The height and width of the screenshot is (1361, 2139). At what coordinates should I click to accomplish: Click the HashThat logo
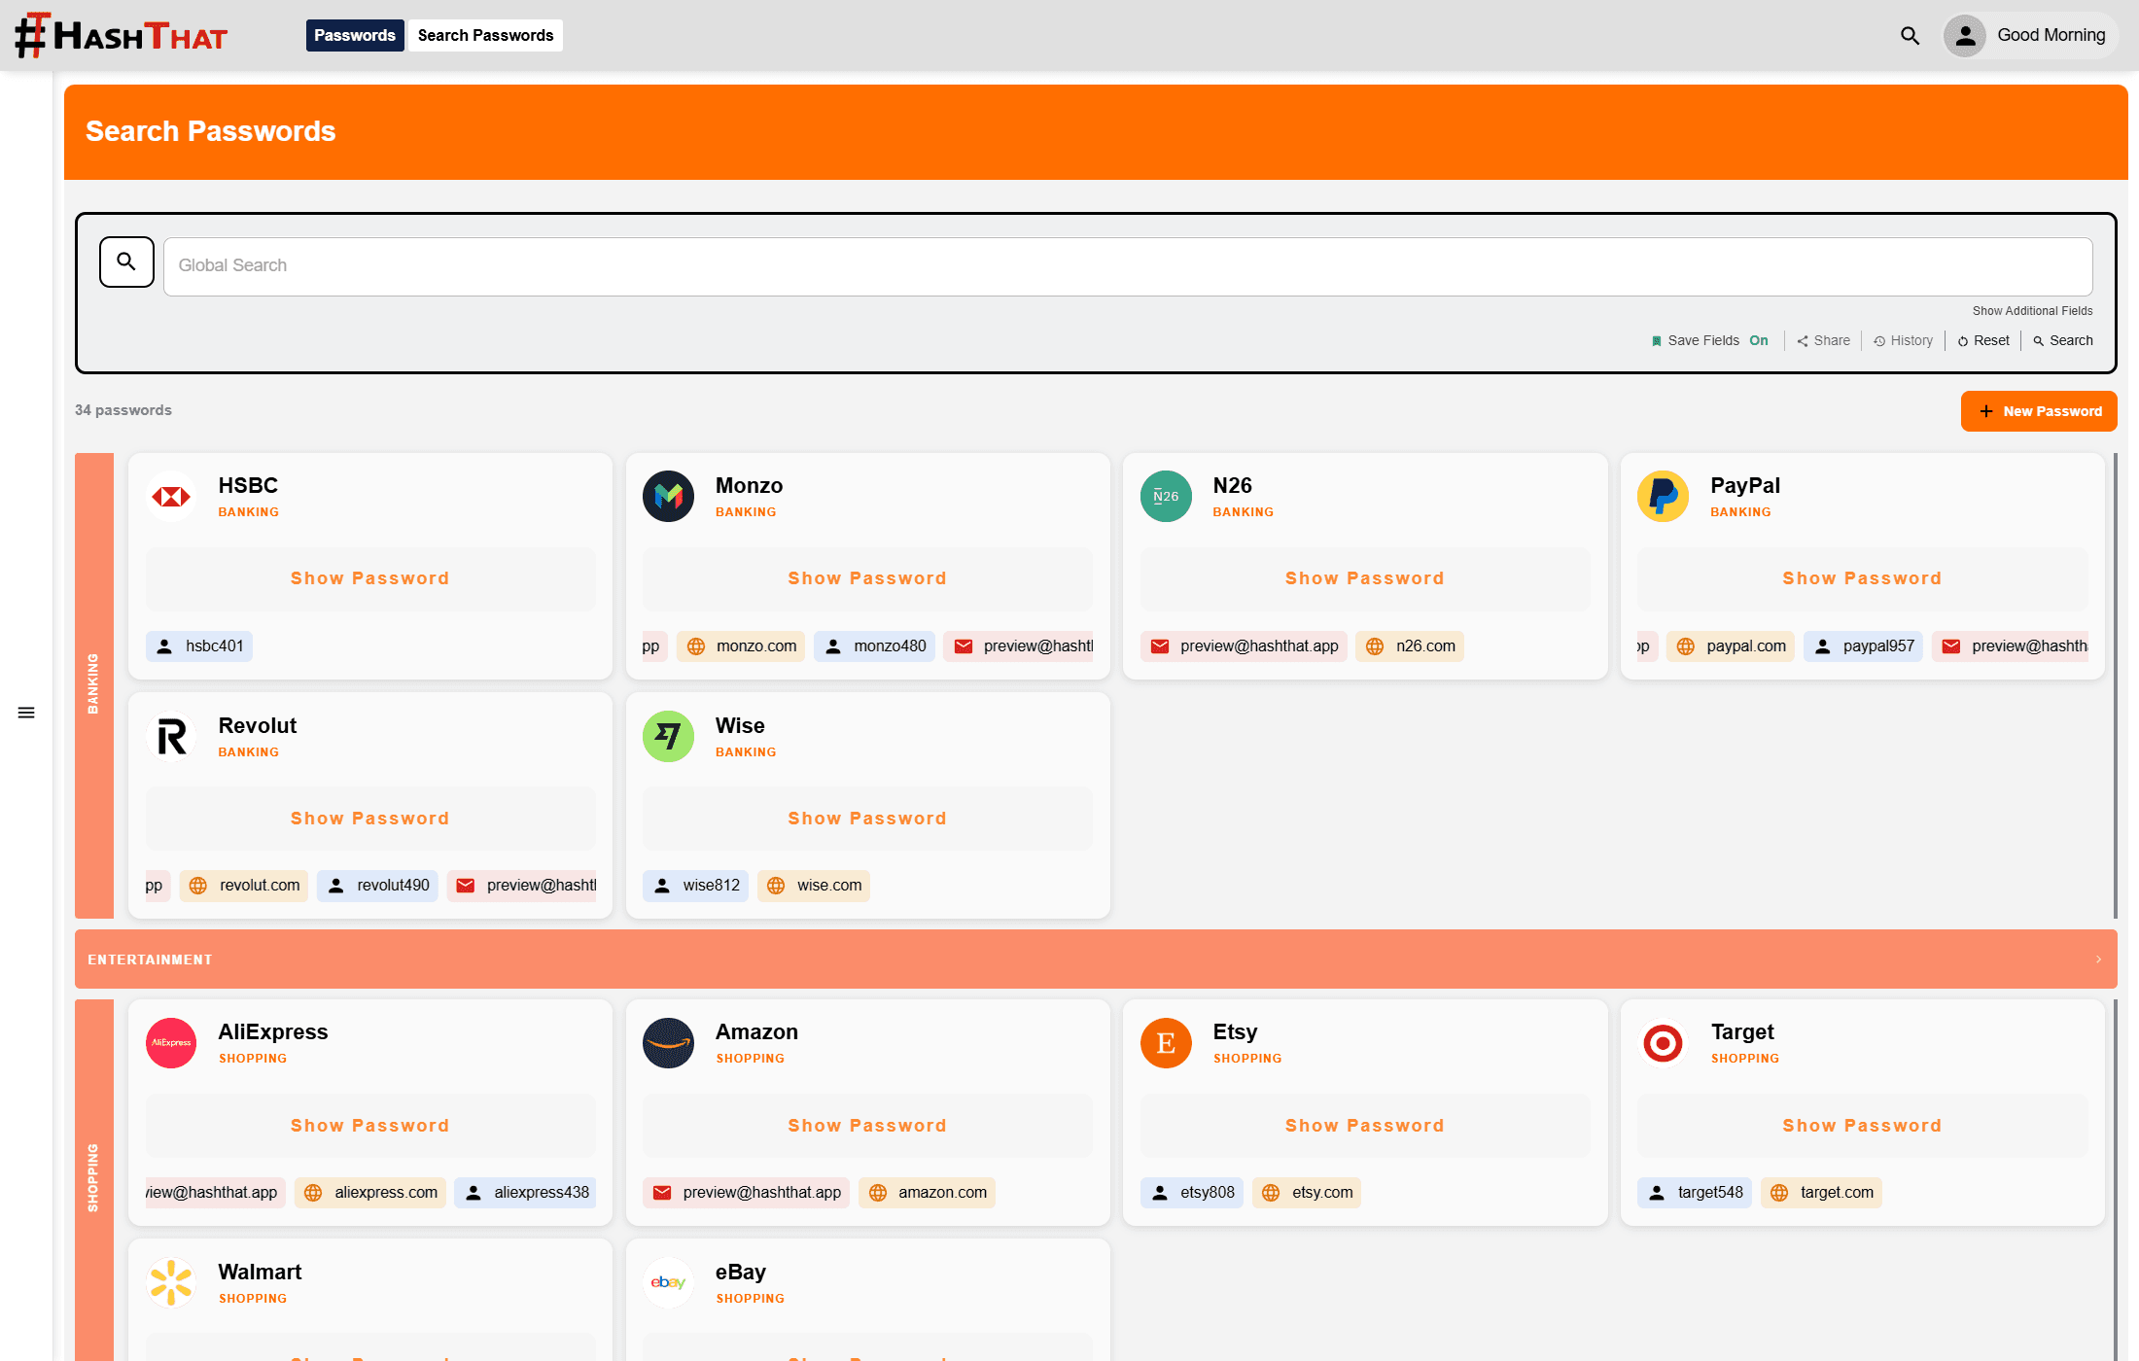122,35
